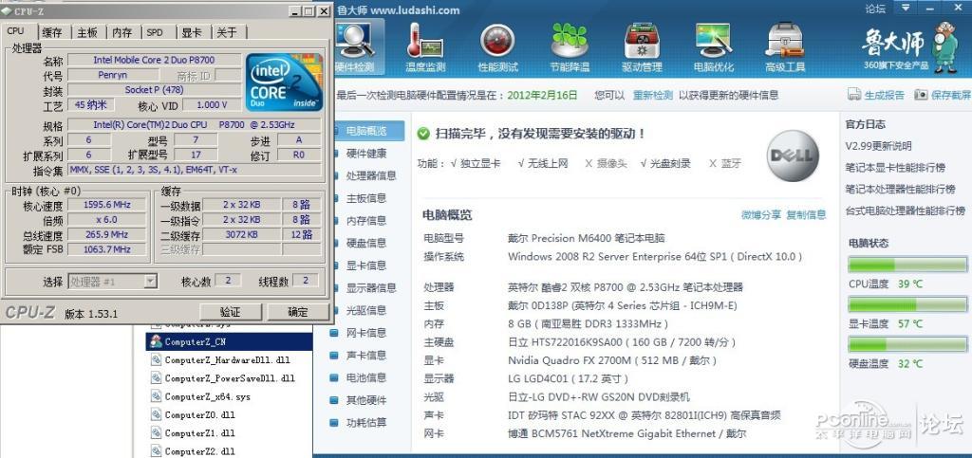The height and width of the screenshot is (458, 972).
Task: Select 显示器信息 sidebar icon
Action: [335, 288]
